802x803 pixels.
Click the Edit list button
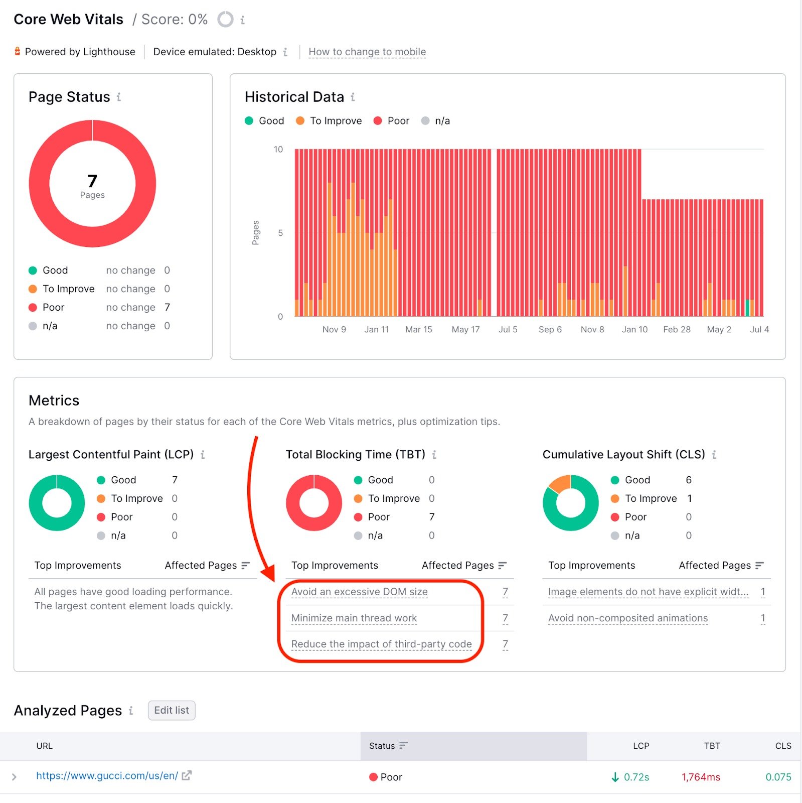[x=172, y=710]
